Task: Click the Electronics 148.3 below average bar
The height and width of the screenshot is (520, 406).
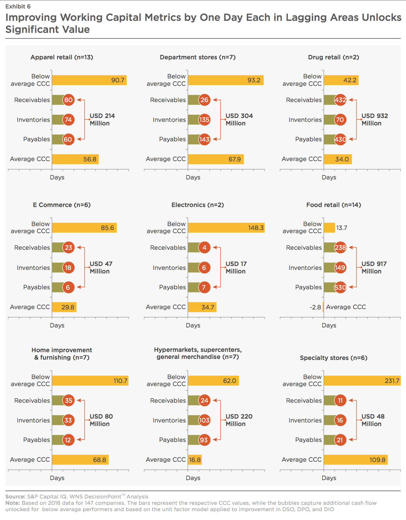Action: (x=226, y=228)
